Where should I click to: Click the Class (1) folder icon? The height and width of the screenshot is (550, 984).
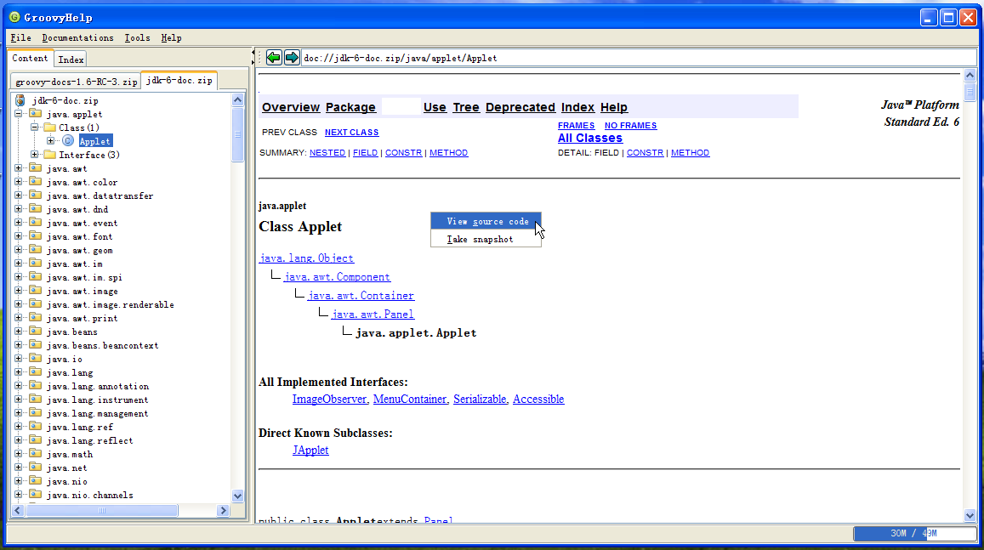(x=49, y=128)
